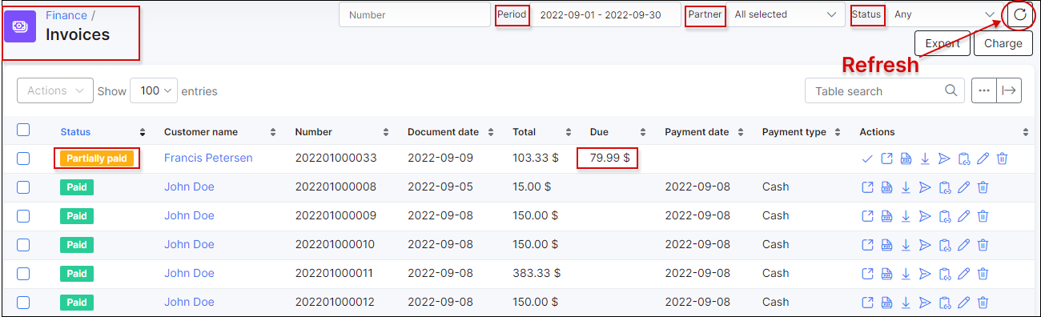The width and height of the screenshot is (1041, 317).
Task: Click the Refresh icon button beside Status filter
Action: [1019, 14]
